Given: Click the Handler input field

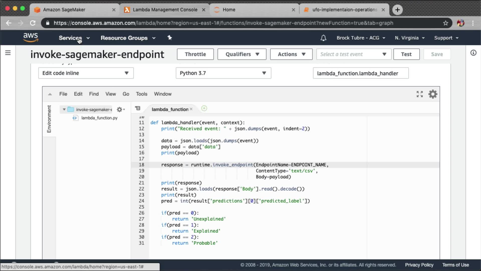Looking at the screenshot, I should (x=360, y=73).
